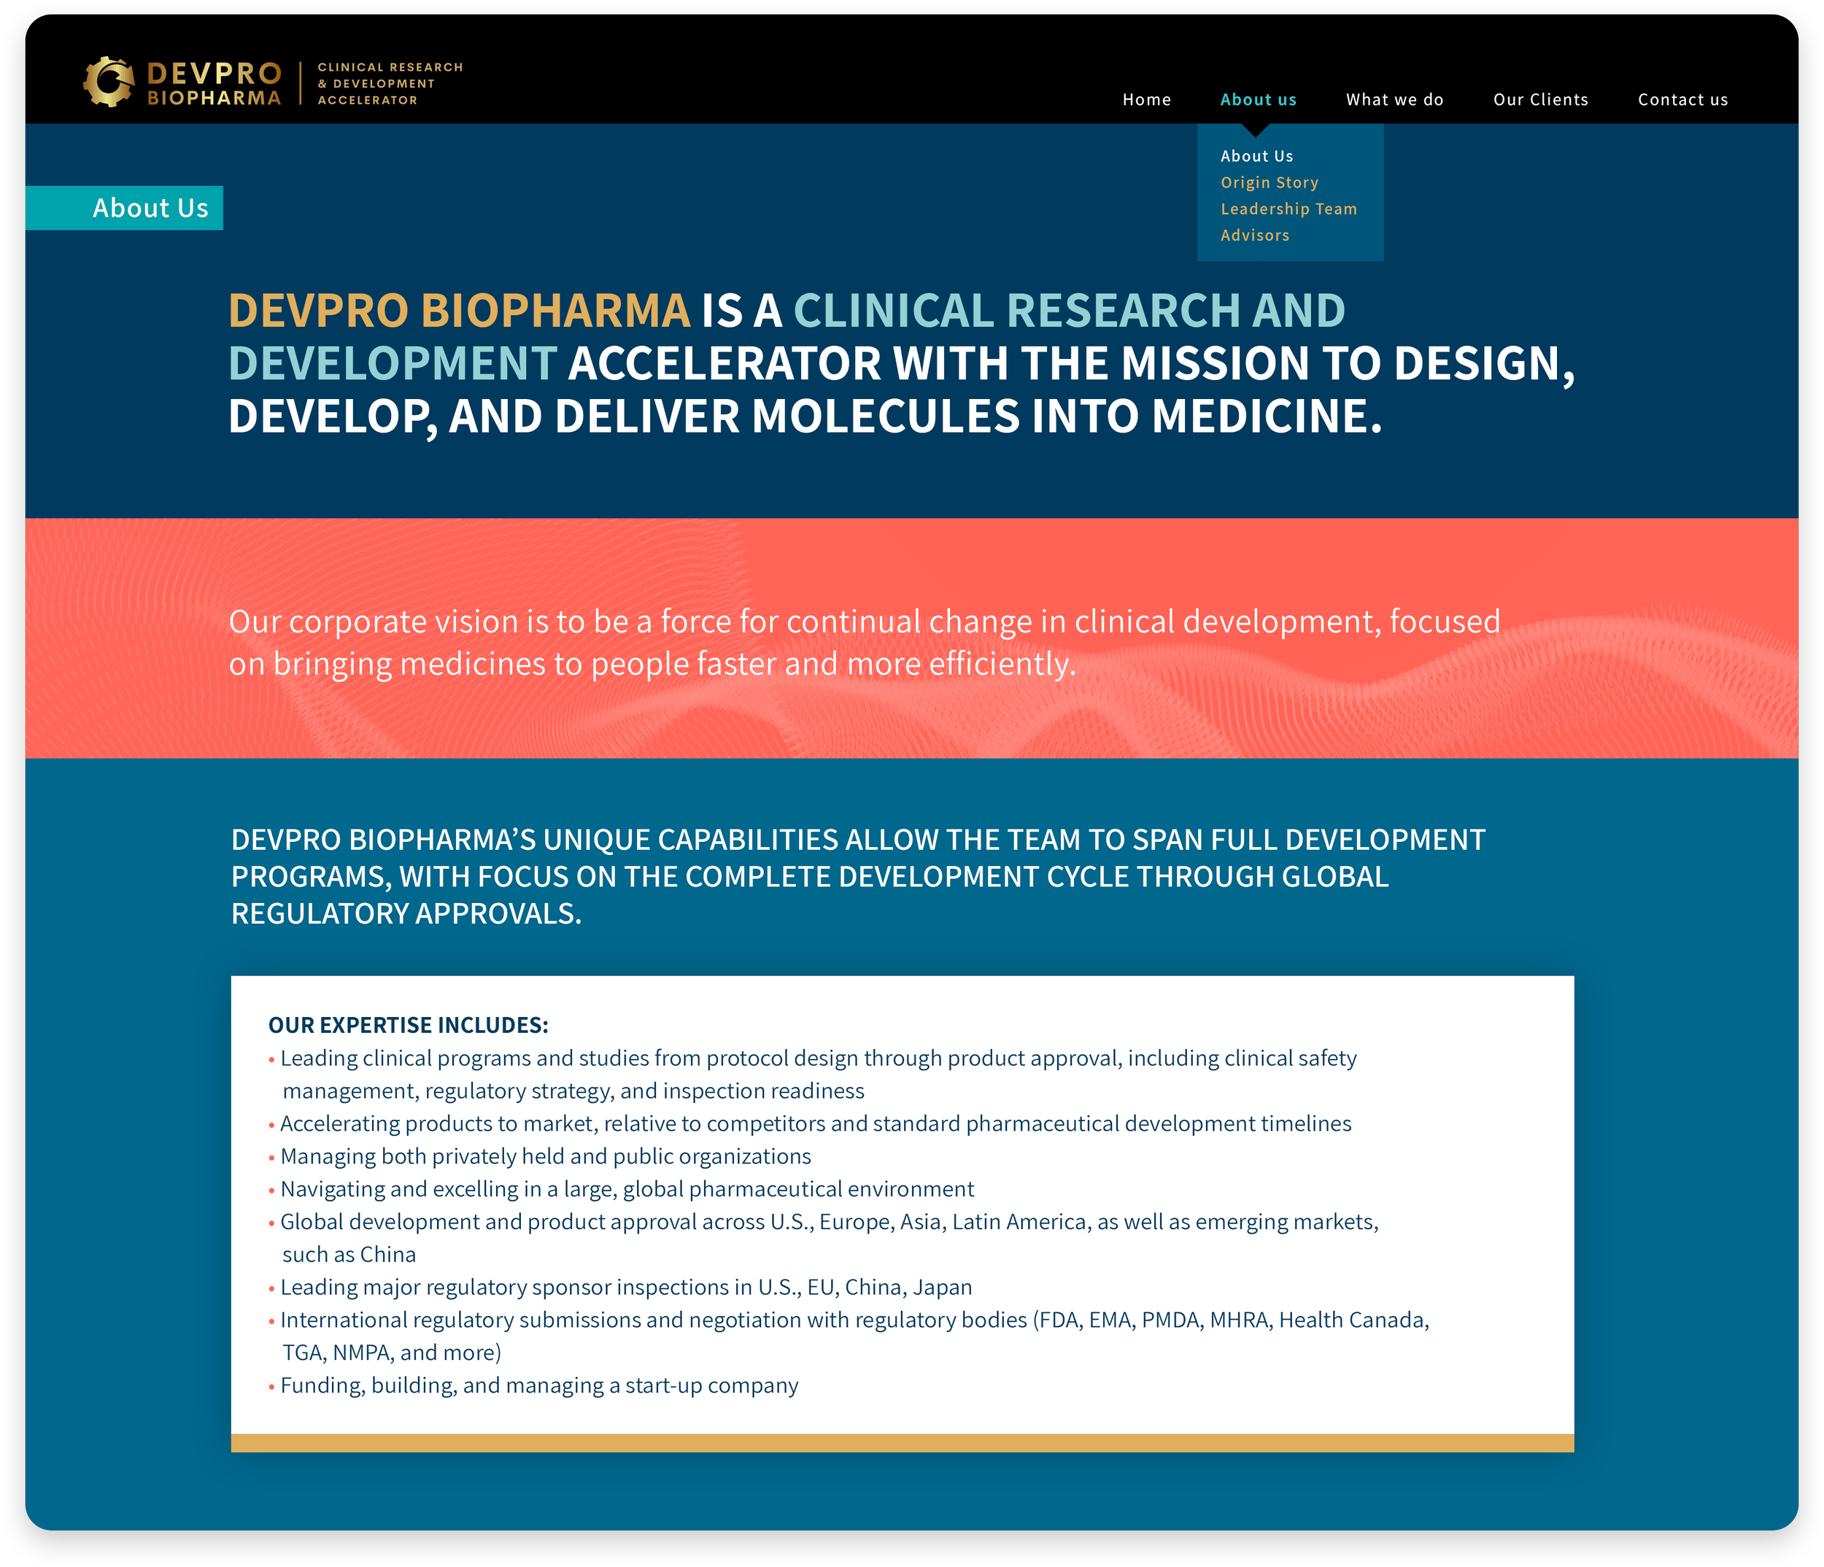The height and width of the screenshot is (1567, 1824).
Task: Click the DEVPRO BIOPHARMA logo wordmark
Action: (214, 84)
